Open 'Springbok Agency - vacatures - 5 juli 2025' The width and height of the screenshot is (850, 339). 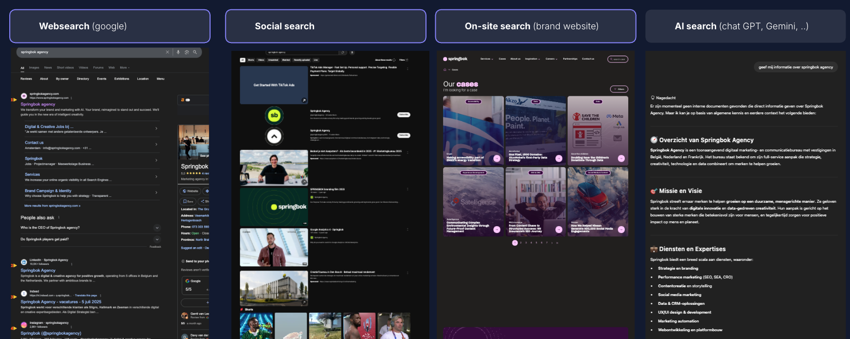point(61,302)
